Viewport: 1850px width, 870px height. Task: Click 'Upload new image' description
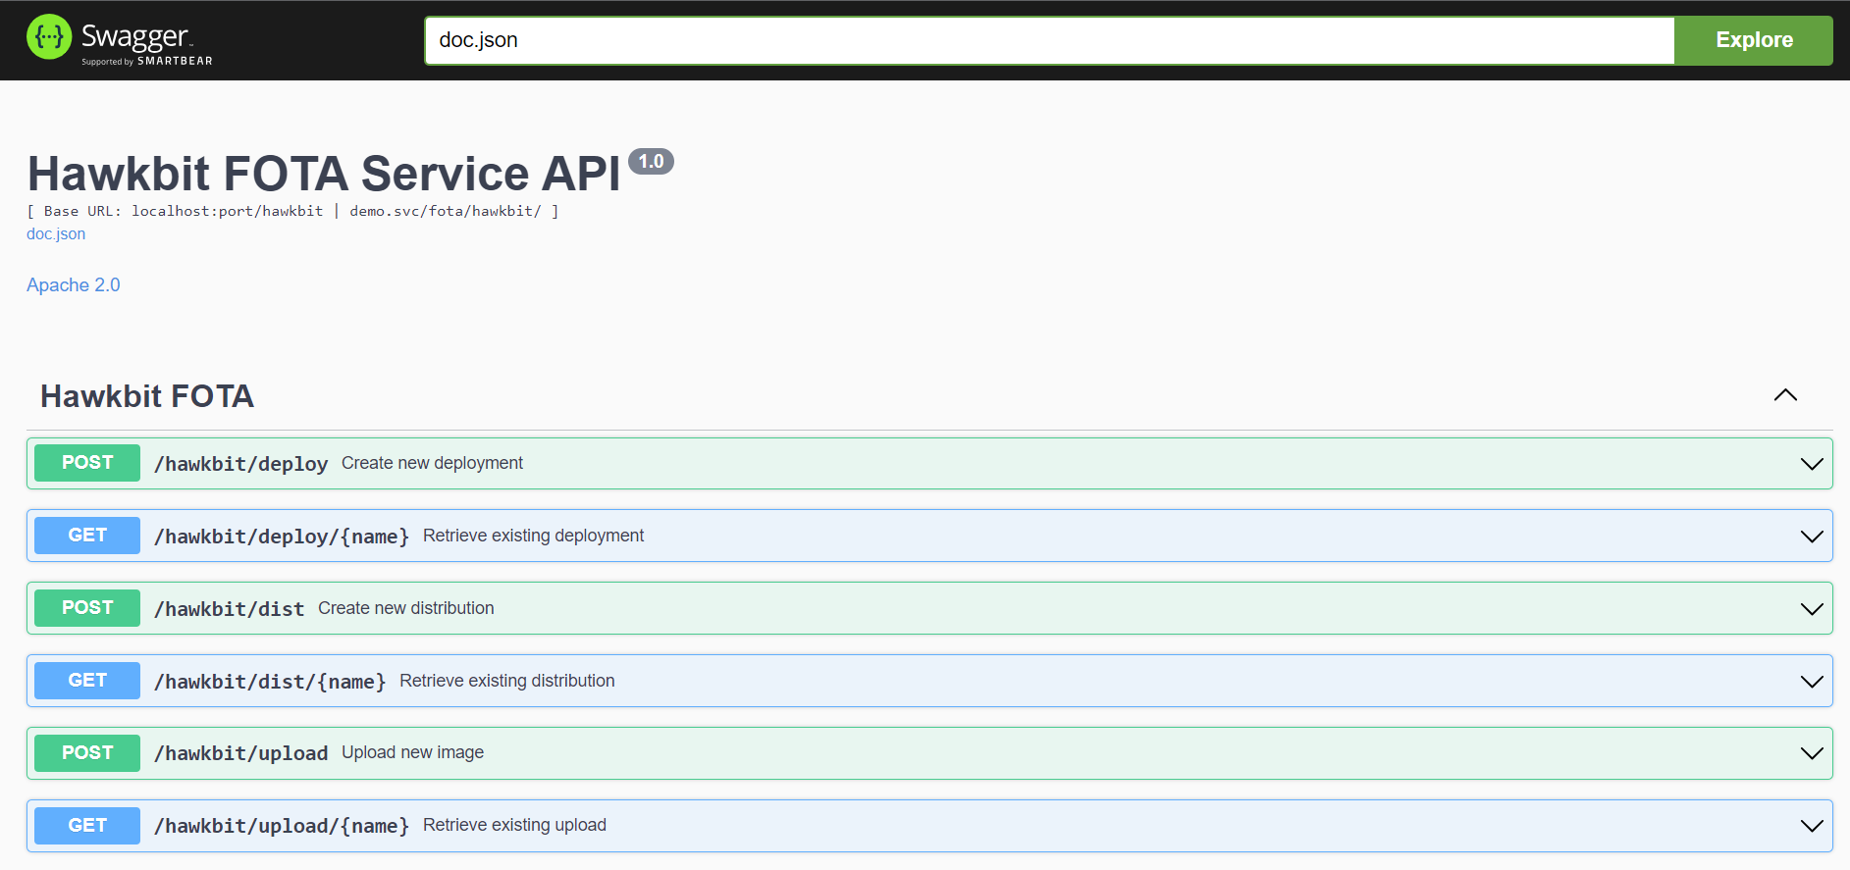pos(412,752)
